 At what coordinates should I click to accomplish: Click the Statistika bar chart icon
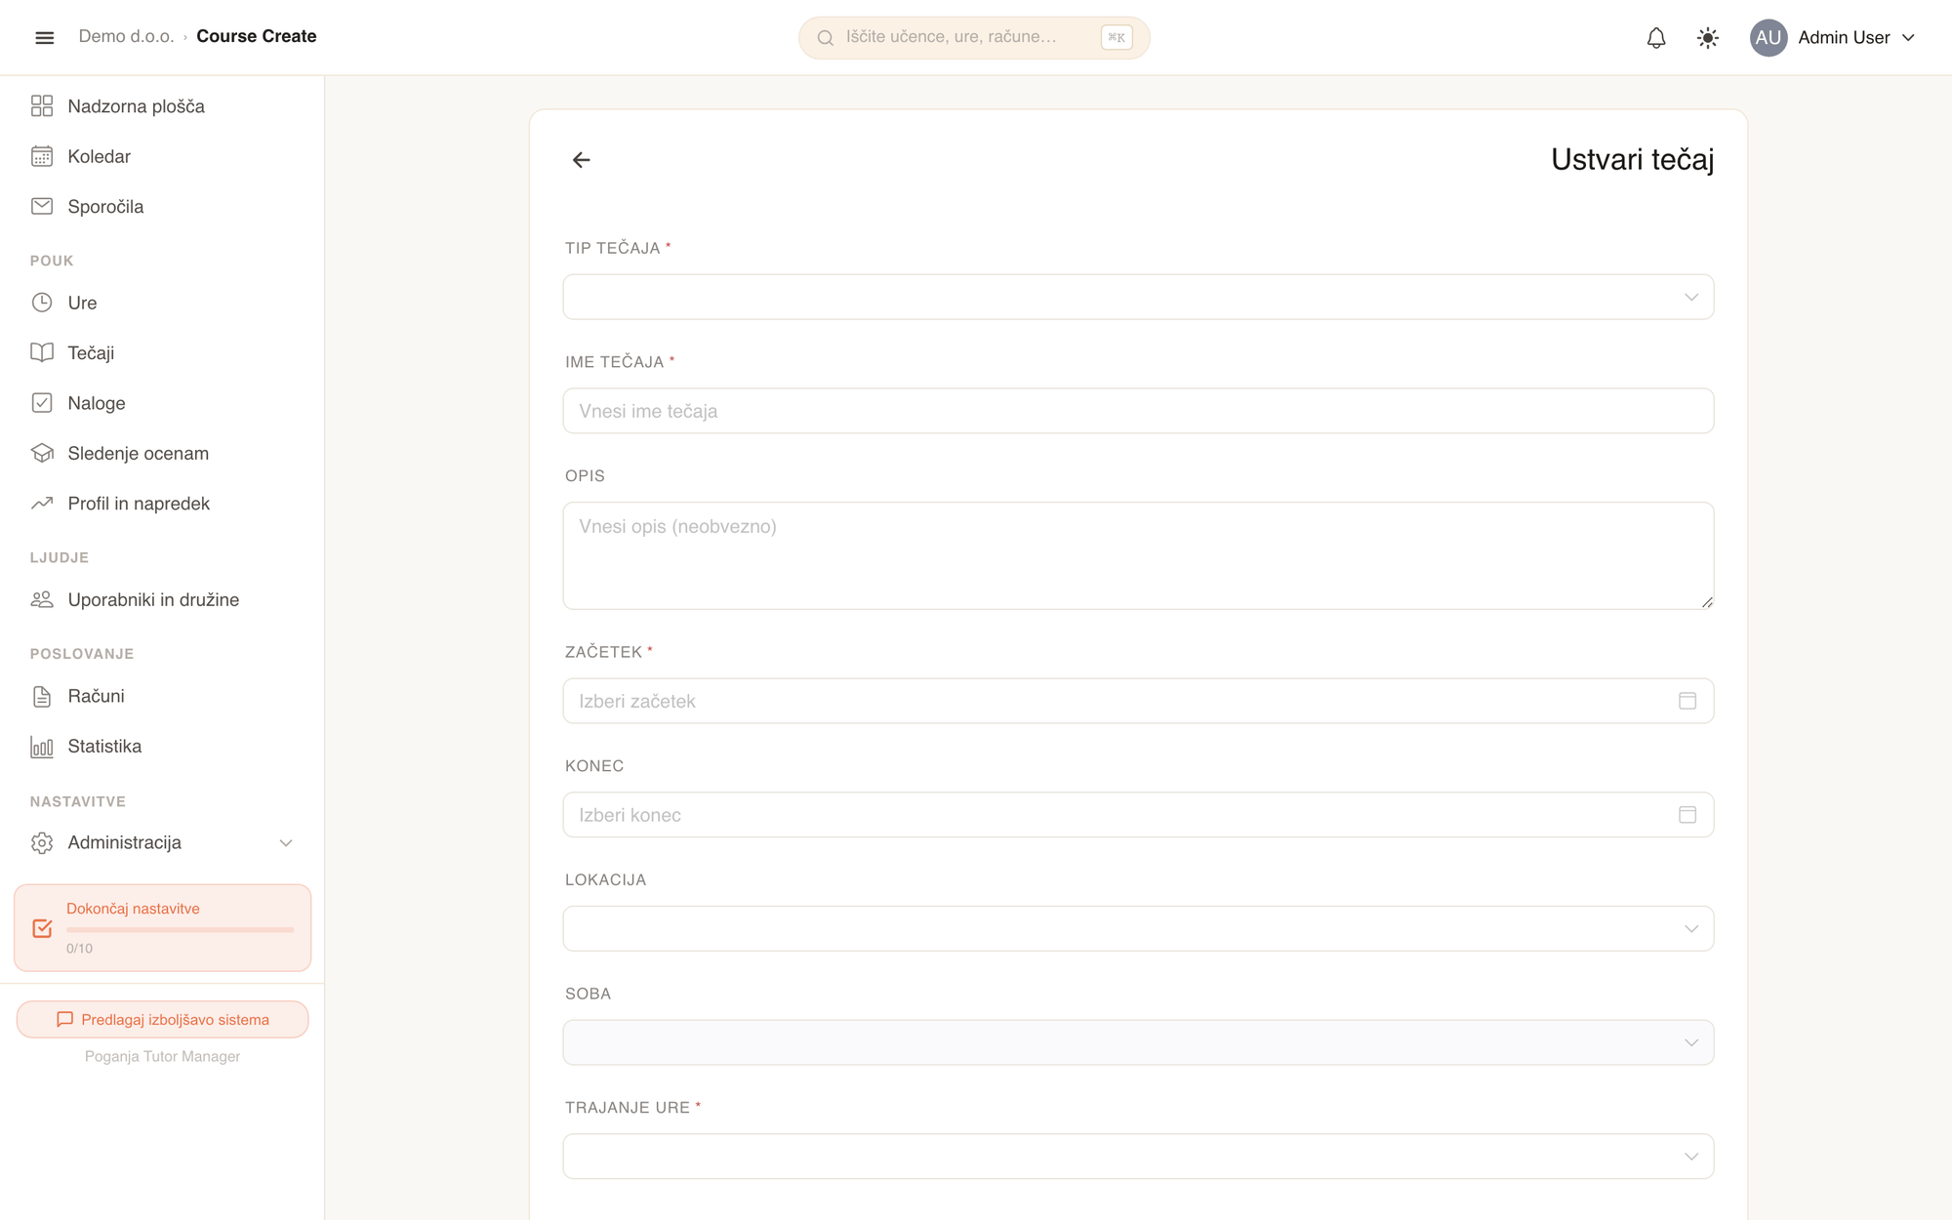tap(42, 747)
